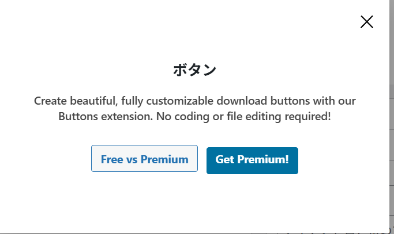Dismiss the dialog using the top-right X
The width and height of the screenshot is (394, 234).
point(366,22)
